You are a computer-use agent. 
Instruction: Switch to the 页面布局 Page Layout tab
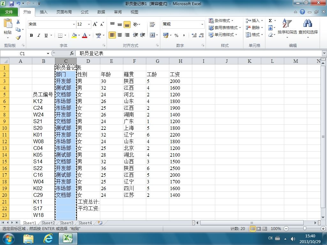(64, 12)
